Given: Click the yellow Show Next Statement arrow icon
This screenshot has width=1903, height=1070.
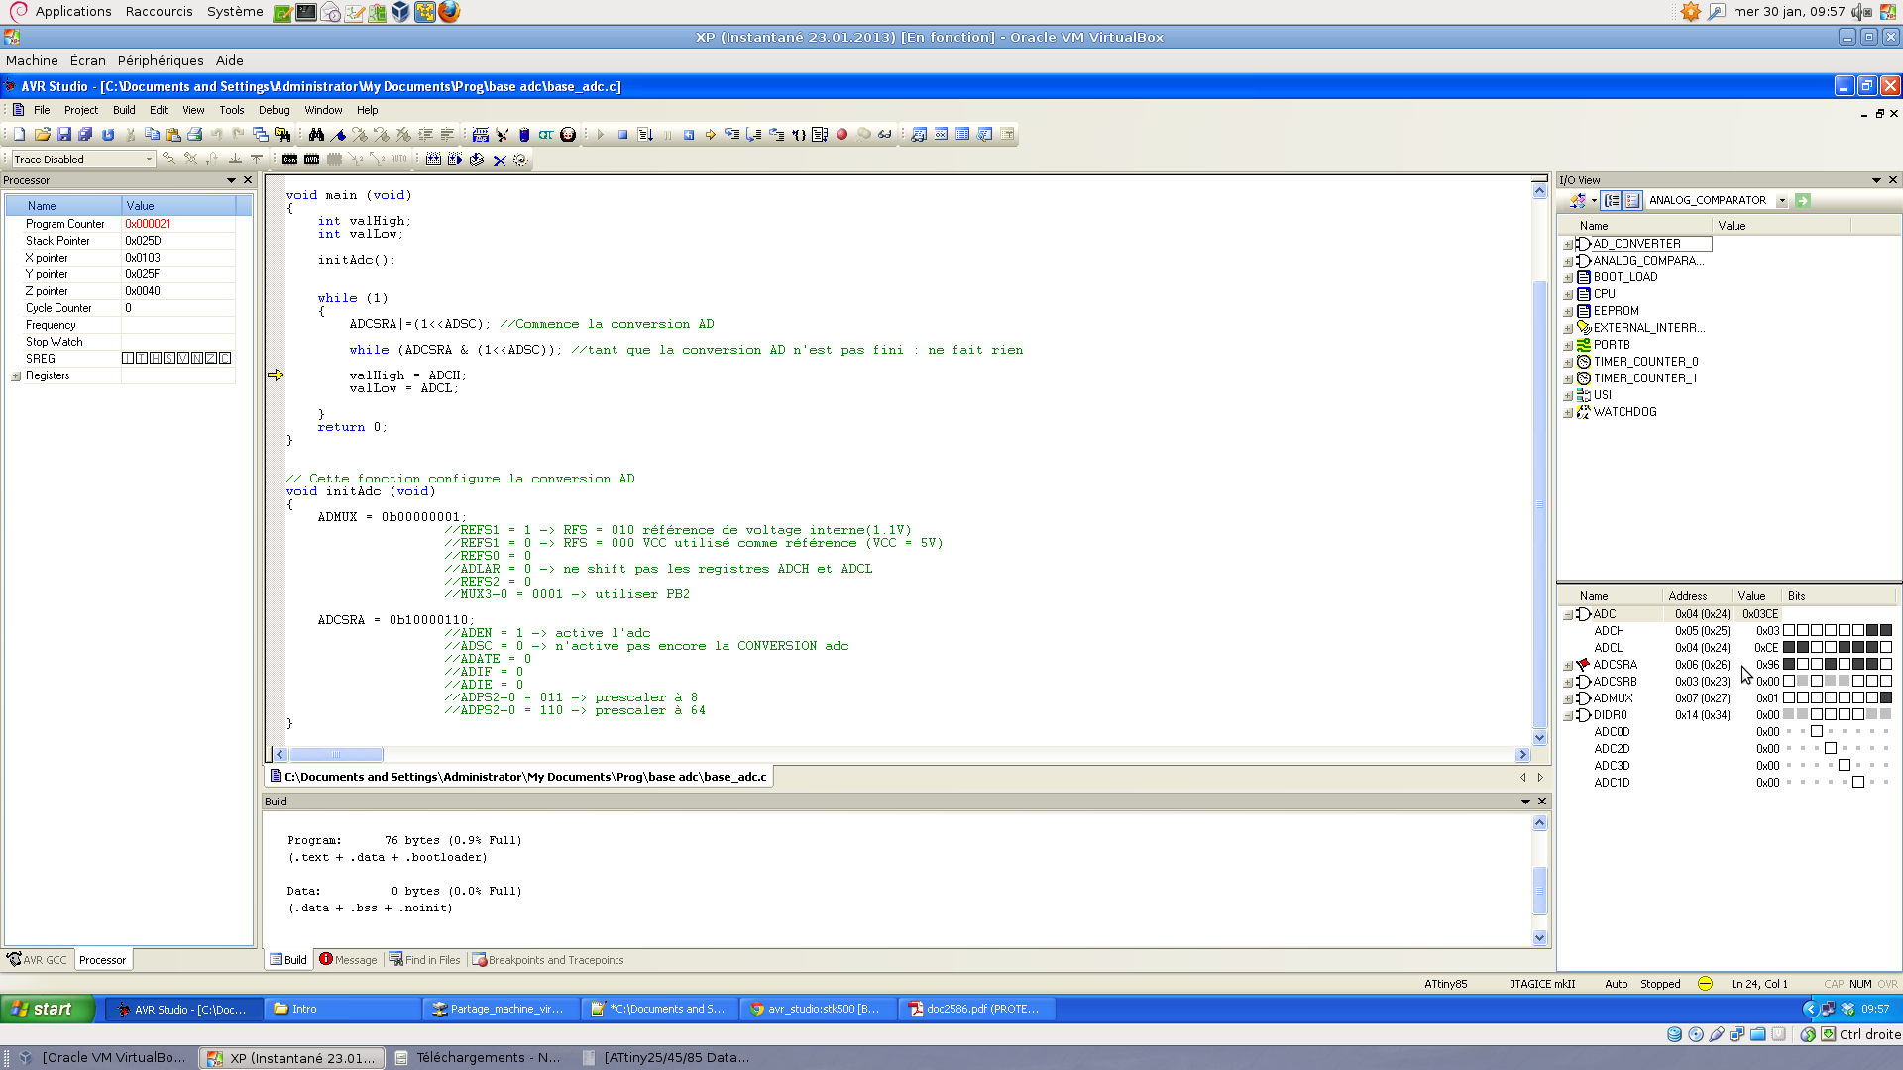Looking at the screenshot, I should (x=711, y=135).
